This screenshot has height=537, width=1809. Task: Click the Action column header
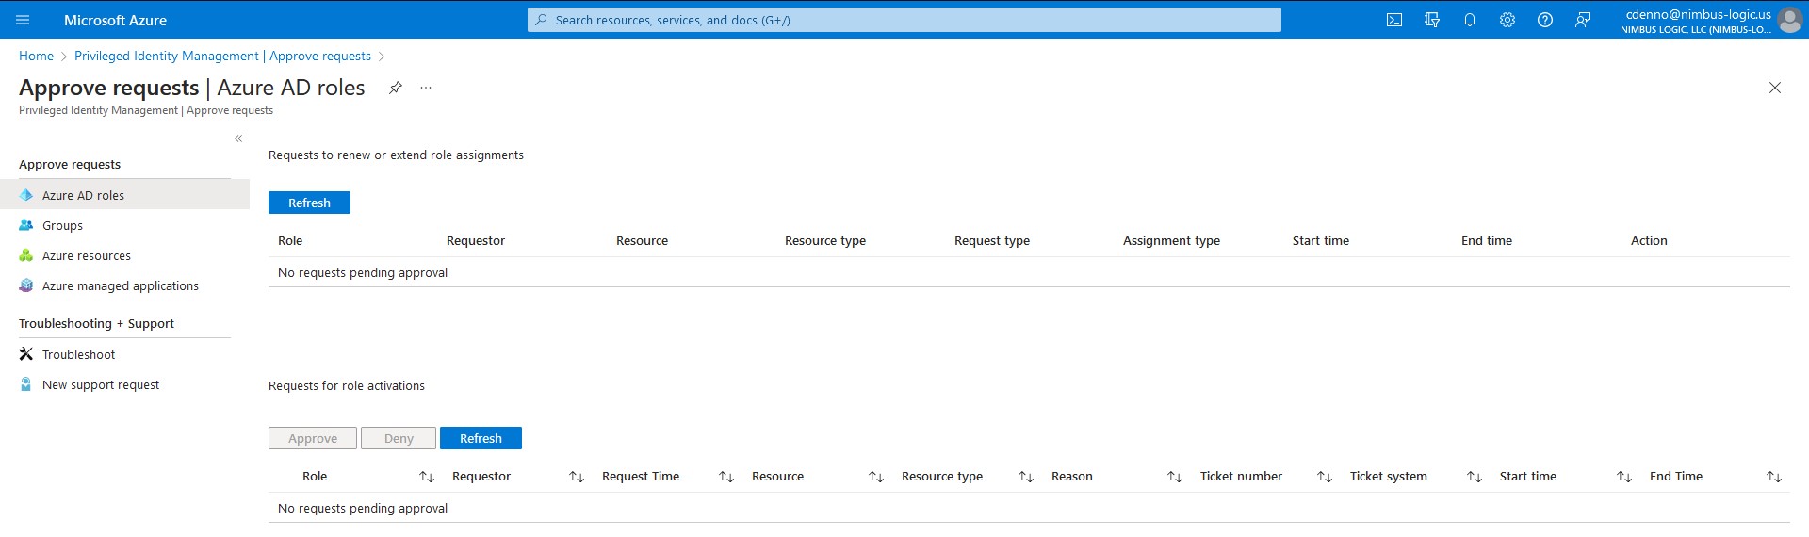click(x=1649, y=240)
